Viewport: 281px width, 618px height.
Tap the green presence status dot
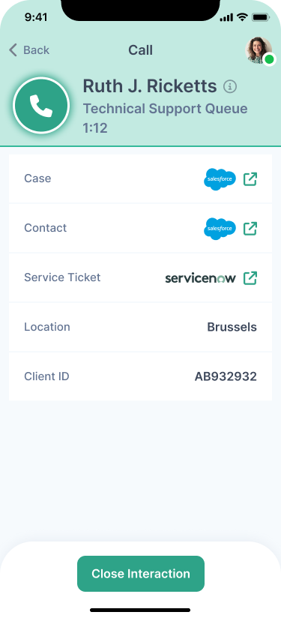[x=269, y=59]
